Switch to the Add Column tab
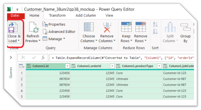 tap(86, 16)
